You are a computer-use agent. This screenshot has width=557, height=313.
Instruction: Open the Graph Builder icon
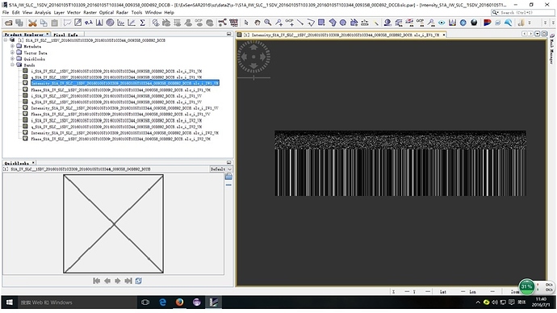[222, 23]
